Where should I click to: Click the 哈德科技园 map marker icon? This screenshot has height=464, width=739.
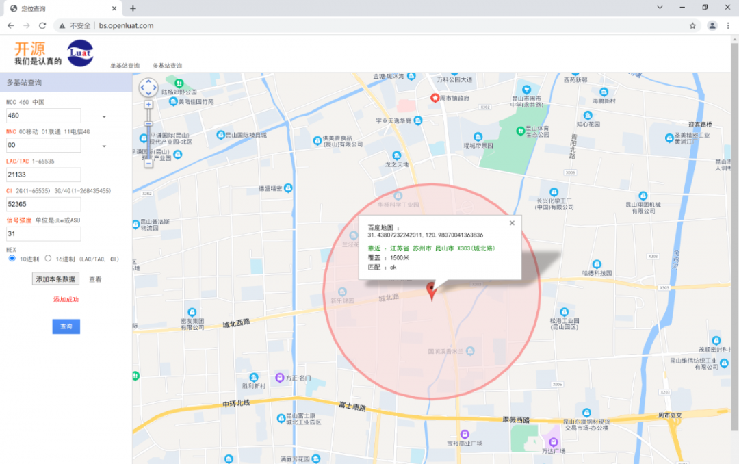pyautogui.click(x=597, y=264)
